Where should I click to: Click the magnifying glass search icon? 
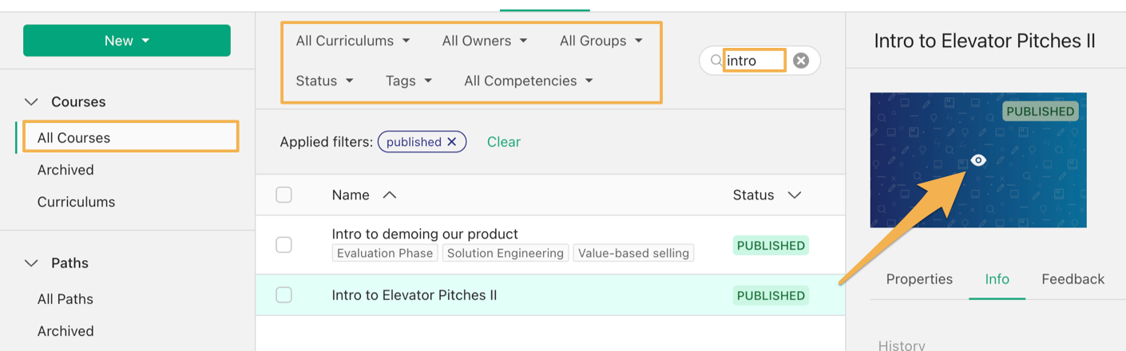(716, 61)
